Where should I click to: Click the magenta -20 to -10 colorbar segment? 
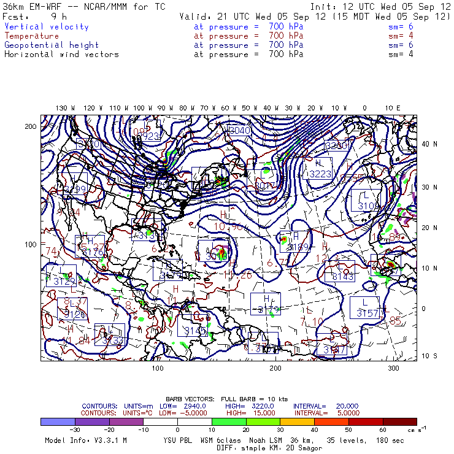click(126, 421)
